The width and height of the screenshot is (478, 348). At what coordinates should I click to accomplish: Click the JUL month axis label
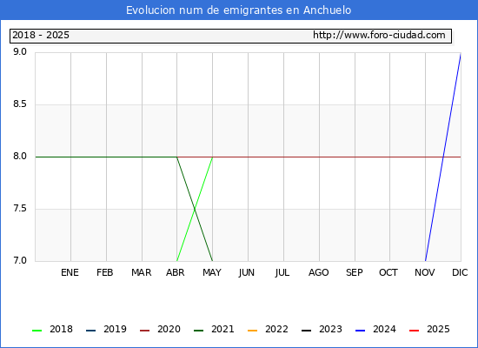pyautogui.click(x=282, y=272)
